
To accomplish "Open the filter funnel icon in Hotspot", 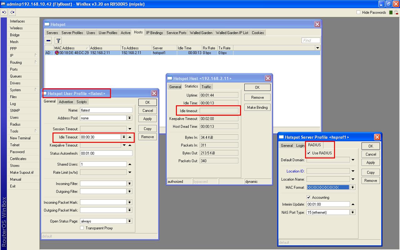I will (58, 40).
